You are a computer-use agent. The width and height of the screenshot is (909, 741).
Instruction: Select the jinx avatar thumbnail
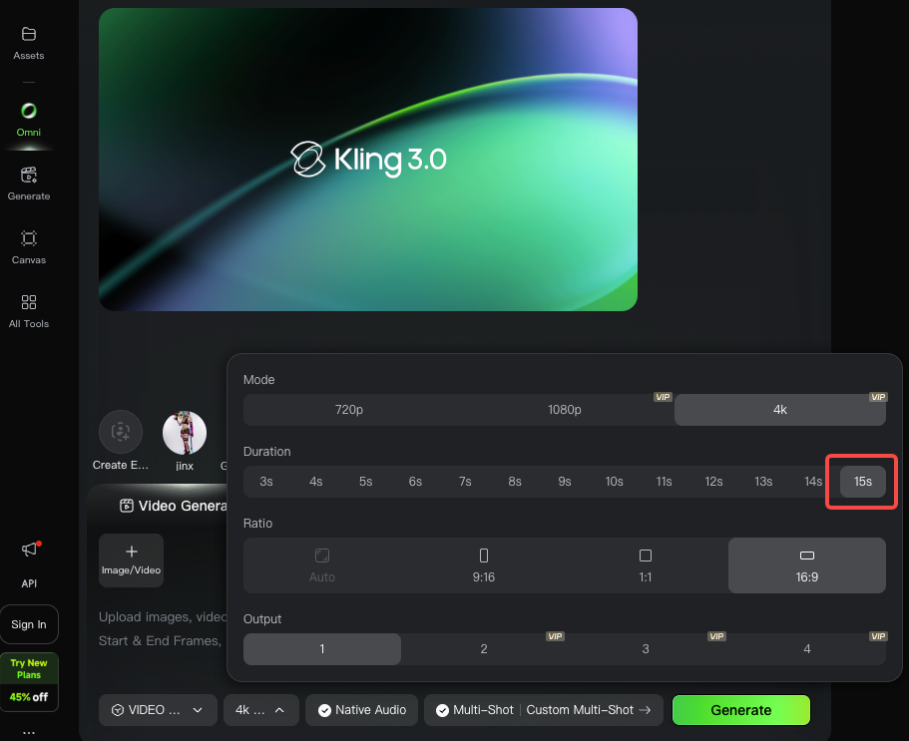click(x=185, y=433)
